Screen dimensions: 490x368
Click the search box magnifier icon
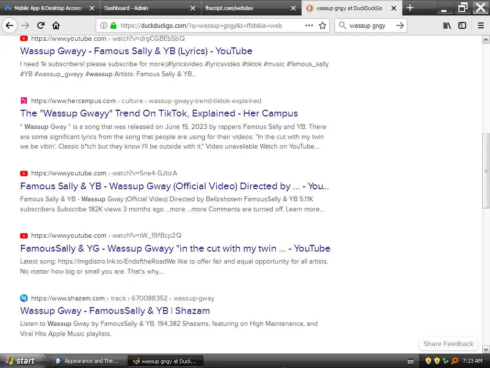click(x=343, y=26)
